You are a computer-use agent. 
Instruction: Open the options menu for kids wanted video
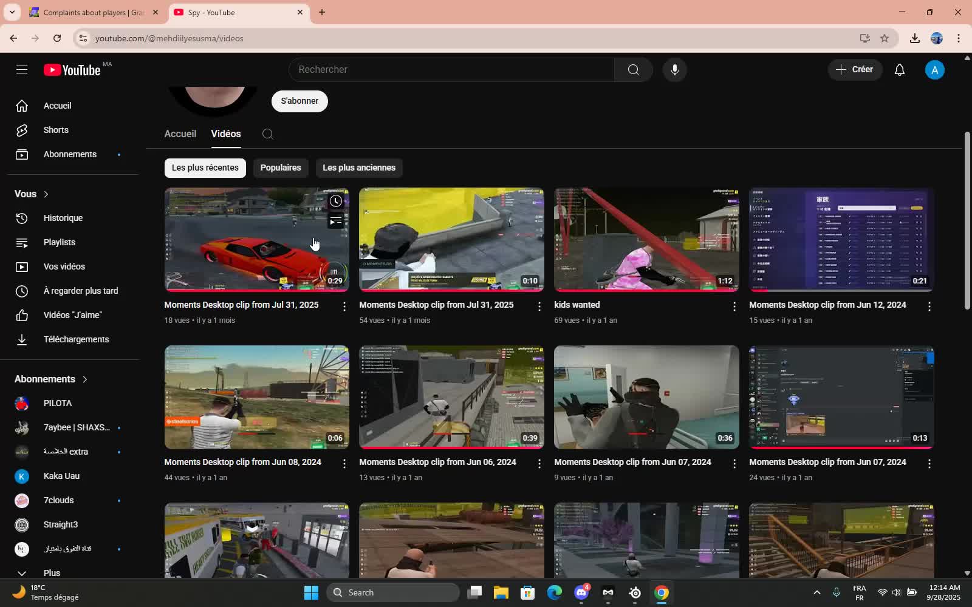[x=733, y=307]
